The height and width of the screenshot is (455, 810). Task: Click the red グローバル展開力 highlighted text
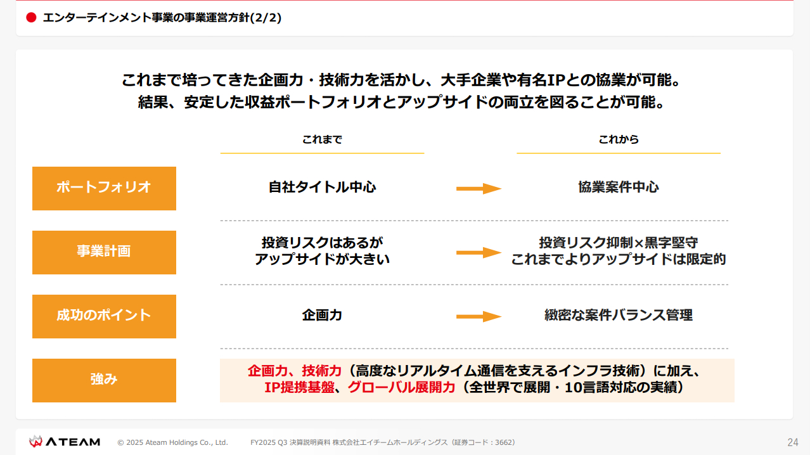coord(402,388)
